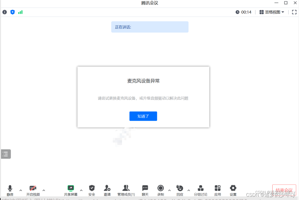The height and width of the screenshot is (200, 299).
Task: Expand the options arrow beside 录制
Action: point(169,190)
